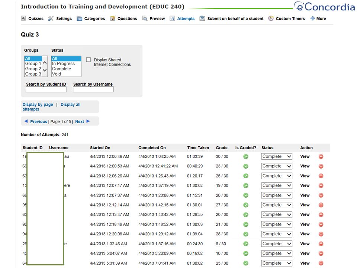Open the More menu item
Screen dimensions: 357x268
click(321, 19)
